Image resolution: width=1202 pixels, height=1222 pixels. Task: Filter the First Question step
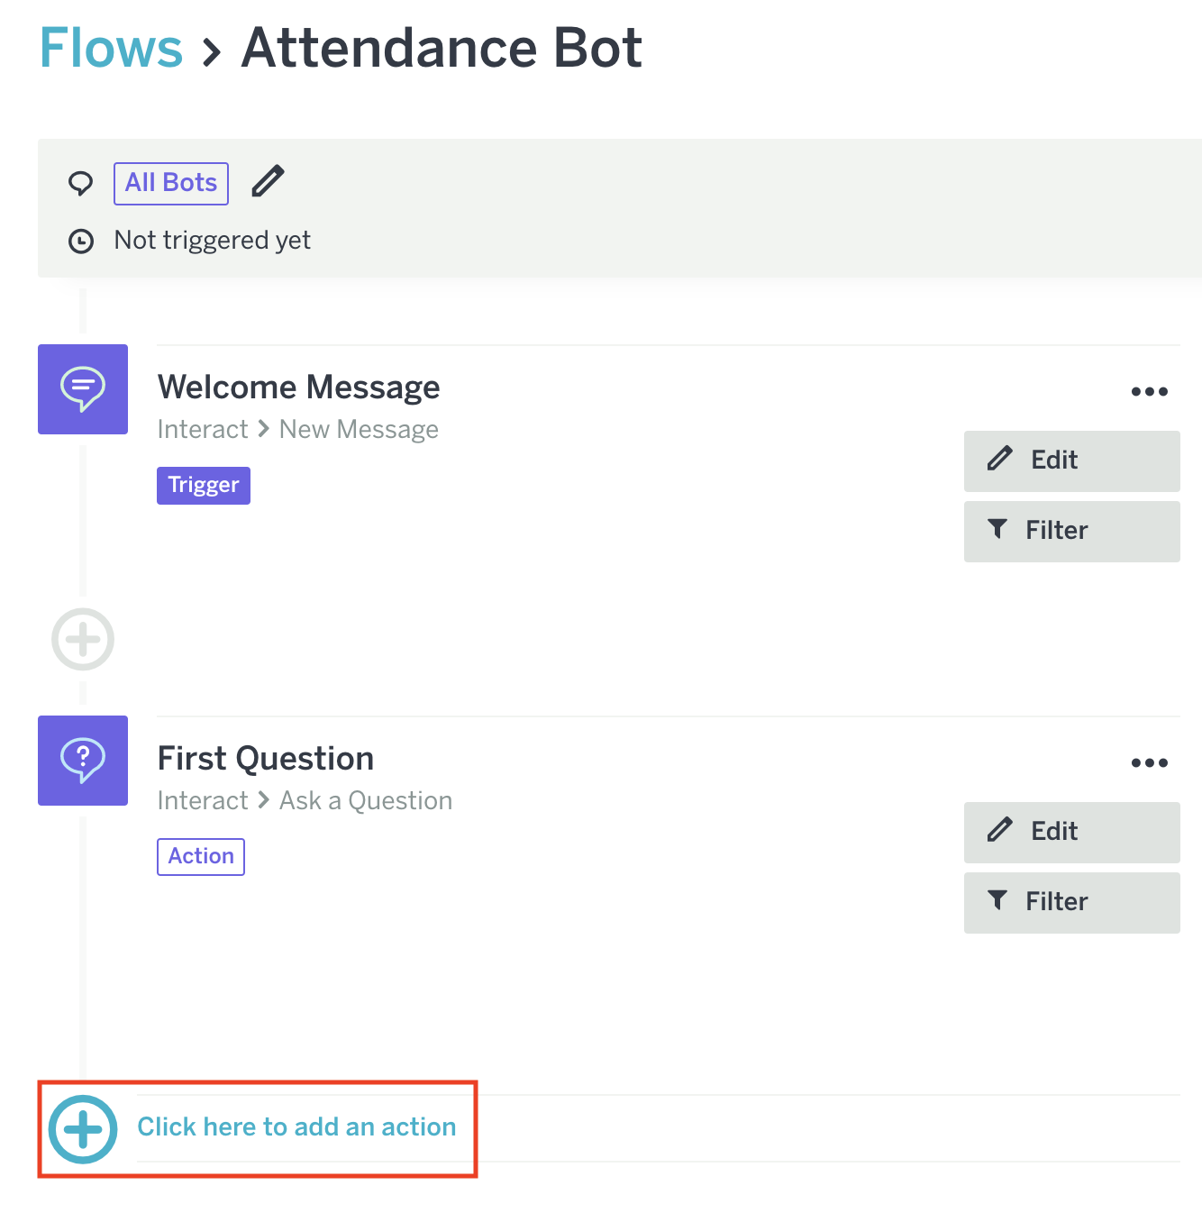point(1071,902)
